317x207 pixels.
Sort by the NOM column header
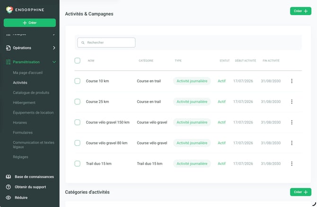(91, 61)
